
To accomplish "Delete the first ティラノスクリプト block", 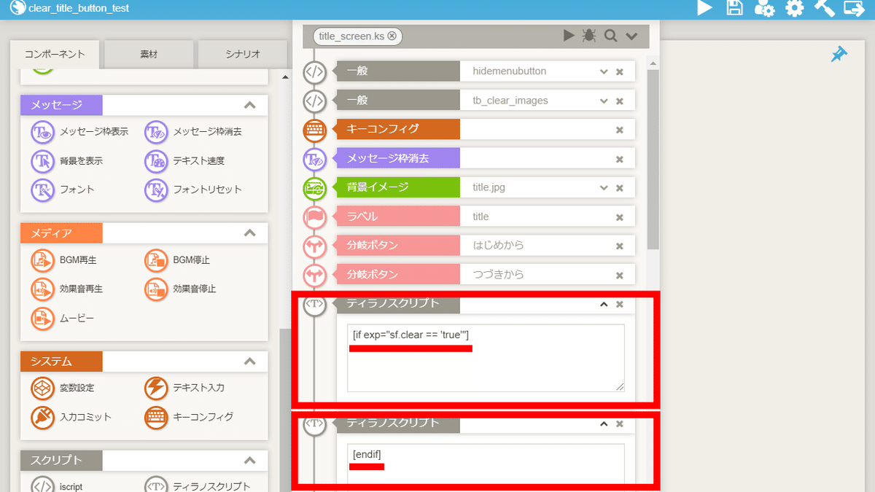I will (x=620, y=305).
